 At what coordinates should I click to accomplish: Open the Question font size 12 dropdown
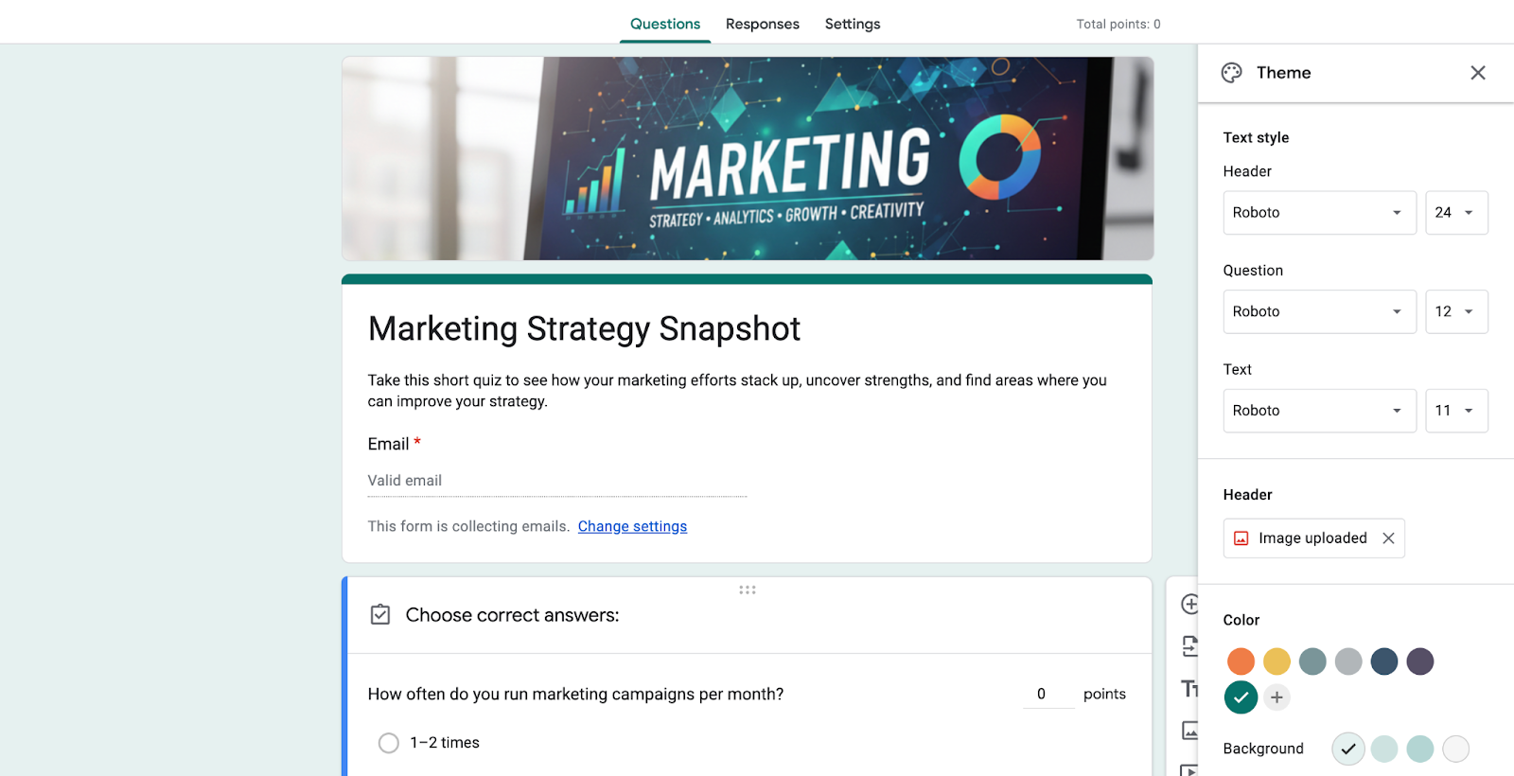click(x=1455, y=312)
